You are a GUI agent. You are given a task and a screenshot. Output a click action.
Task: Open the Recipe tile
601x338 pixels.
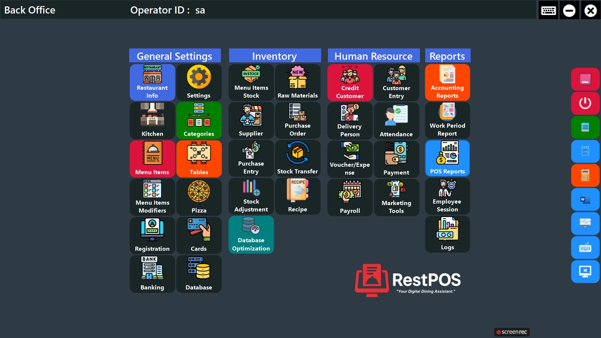[297, 196]
